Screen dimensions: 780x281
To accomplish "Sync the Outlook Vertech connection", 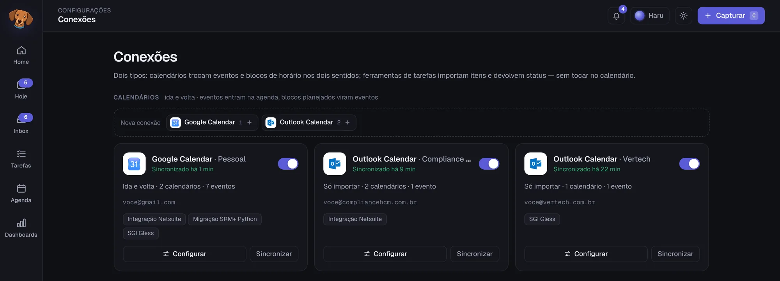I will point(675,254).
